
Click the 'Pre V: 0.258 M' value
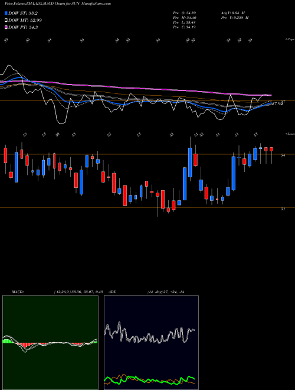click(x=235, y=18)
